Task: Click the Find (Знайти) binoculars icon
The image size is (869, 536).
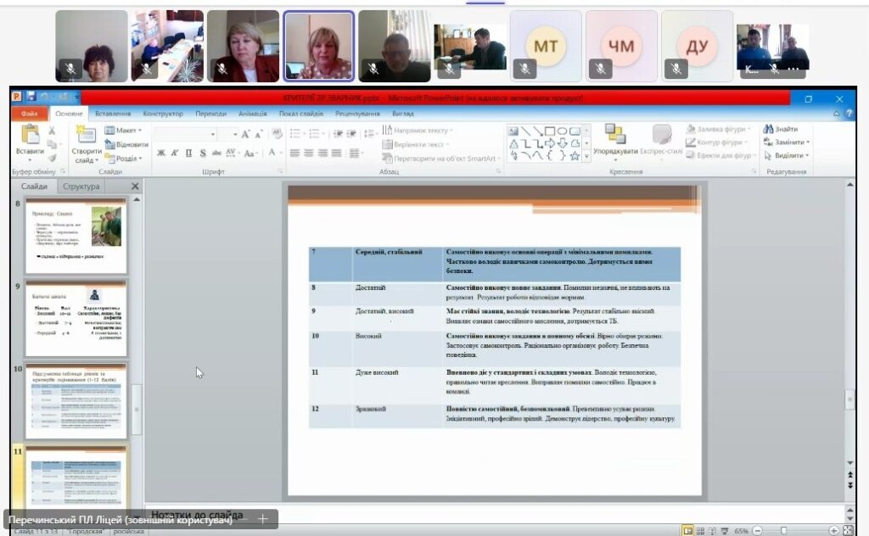Action: pyautogui.click(x=769, y=129)
